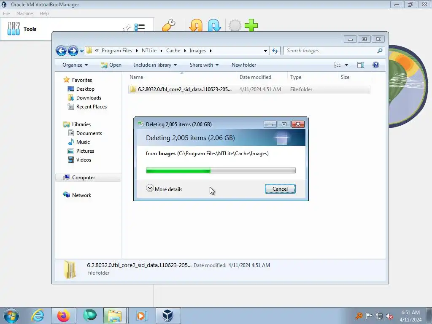Click New folder in the toolbar
This screenshot has height=324, width=432.
244,65
